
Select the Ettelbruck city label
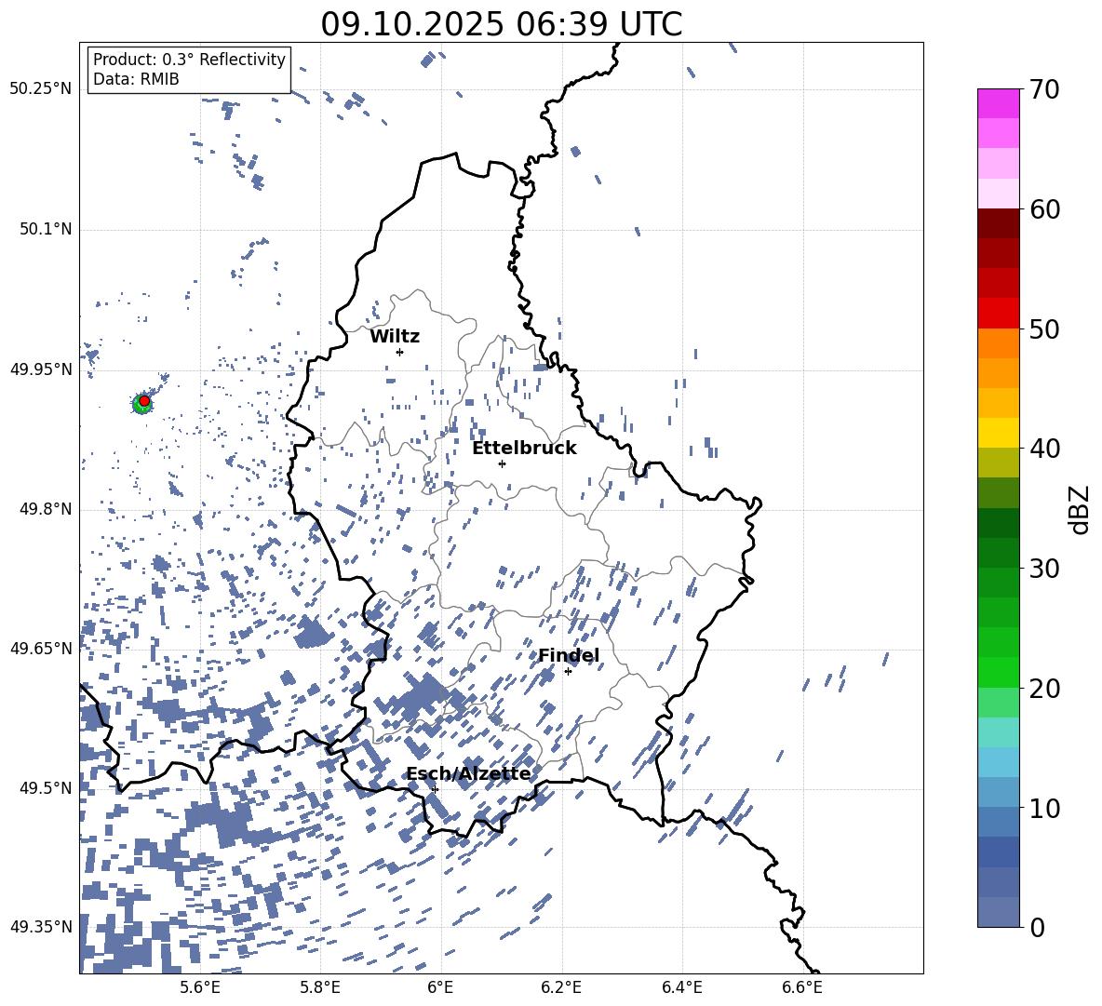(524, 449)
